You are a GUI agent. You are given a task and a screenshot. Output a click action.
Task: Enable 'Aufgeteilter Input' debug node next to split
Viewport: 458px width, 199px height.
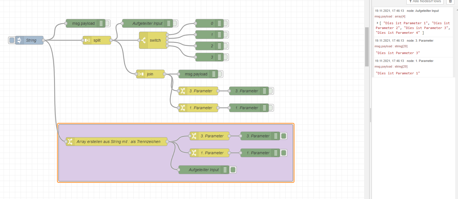pyautogui.click(x=175, y=23)
